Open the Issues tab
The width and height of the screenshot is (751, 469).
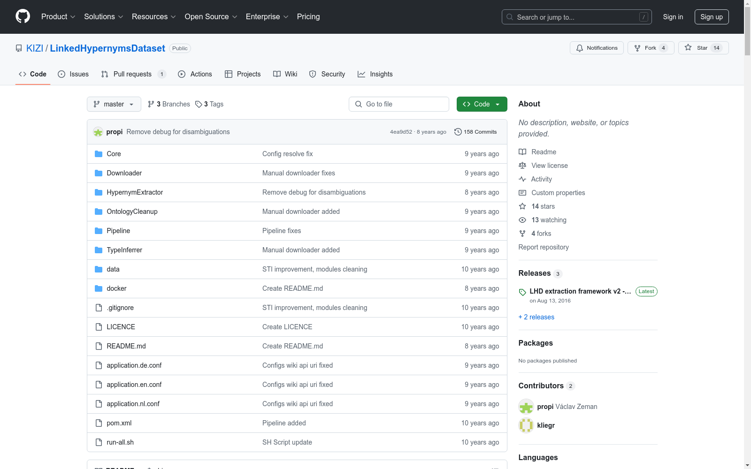coord(73,74)
